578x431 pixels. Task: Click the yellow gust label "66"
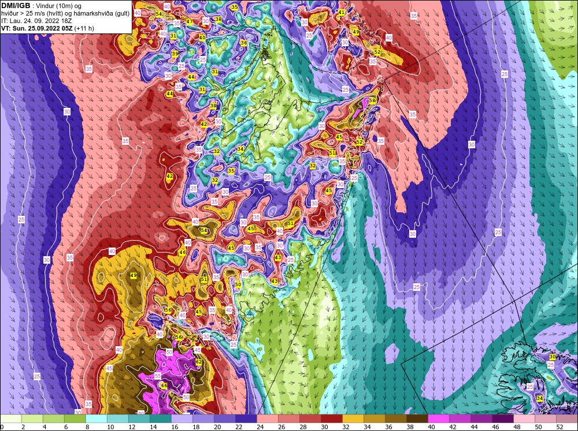pyautogui.click(x=164, y=385)
